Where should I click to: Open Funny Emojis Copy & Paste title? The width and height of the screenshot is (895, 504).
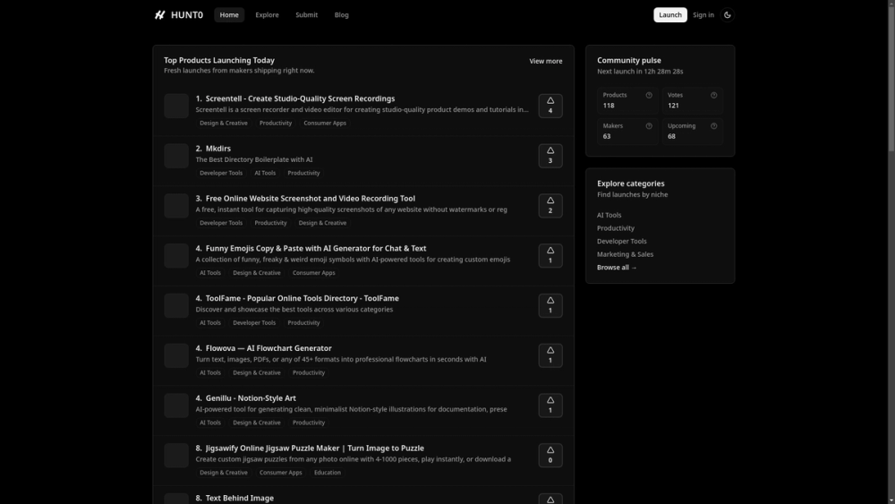(x=316, y=248)
